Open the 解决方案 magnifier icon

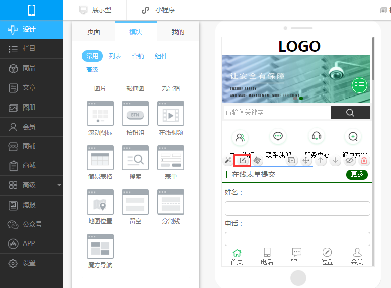[353, 137]
